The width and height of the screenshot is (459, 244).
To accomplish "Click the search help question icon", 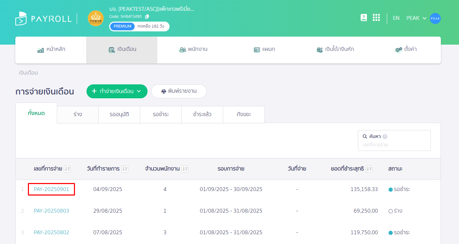I will (x=385, y=137).
